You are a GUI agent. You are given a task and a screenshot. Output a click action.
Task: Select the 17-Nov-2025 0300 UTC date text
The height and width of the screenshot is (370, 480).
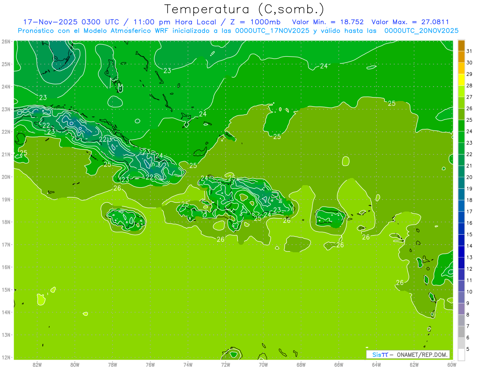tap(71, 22)
